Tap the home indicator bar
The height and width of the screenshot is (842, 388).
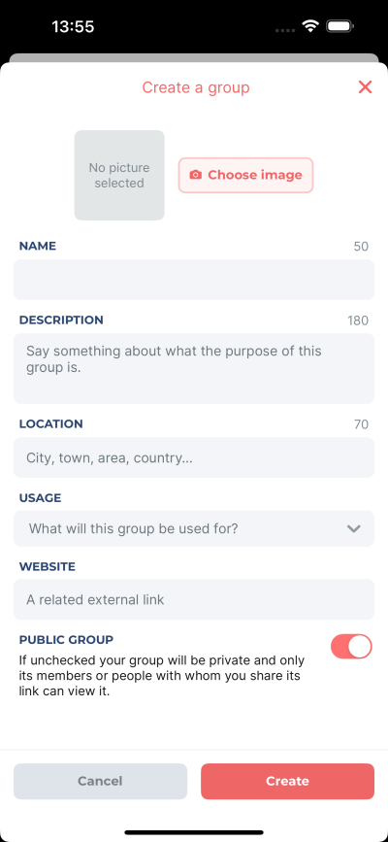(x=194, y=832)
